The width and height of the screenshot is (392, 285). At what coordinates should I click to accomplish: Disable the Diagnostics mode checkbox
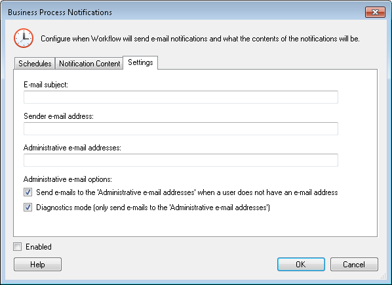[x=28, y=208]
